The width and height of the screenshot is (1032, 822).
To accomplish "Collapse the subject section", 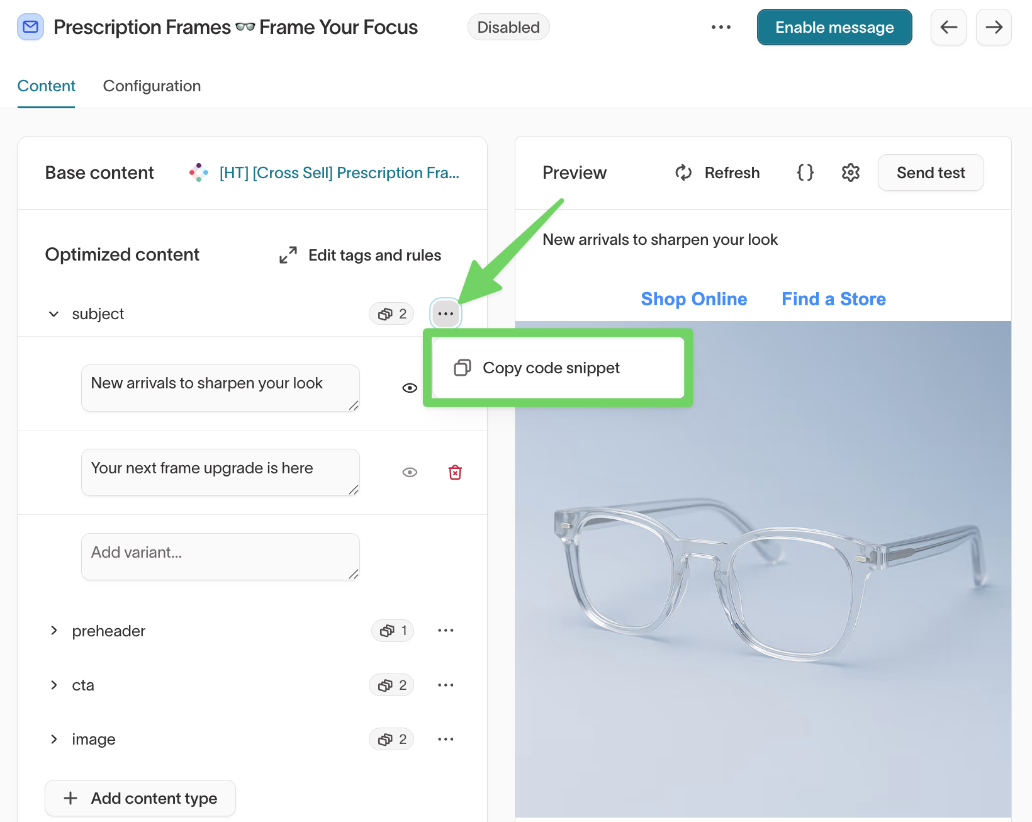I will [x=53, y=313].
